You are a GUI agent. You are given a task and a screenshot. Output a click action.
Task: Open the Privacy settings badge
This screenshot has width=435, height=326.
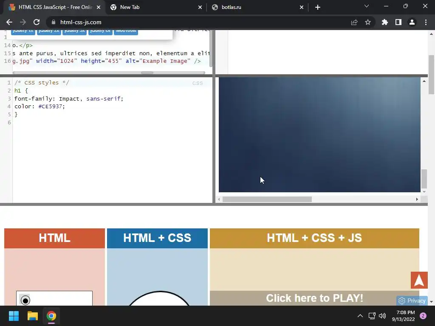click(x=412, y=301)
